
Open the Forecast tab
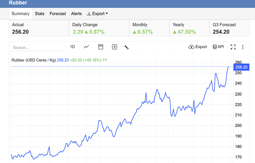click(58, 14)
